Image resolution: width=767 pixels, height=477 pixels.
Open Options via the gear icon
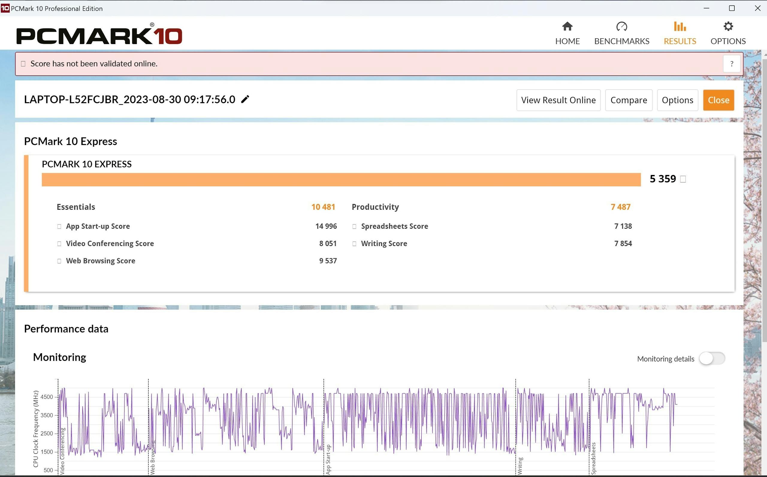(728, 26)
